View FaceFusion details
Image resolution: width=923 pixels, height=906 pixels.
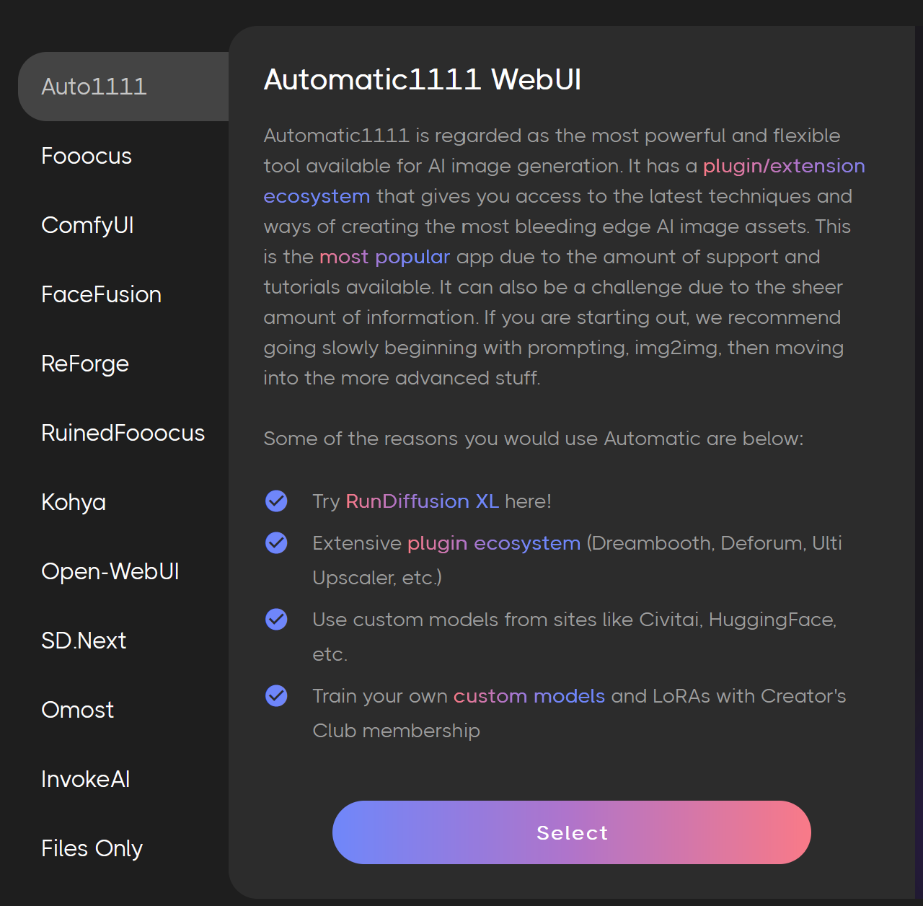(101, 294)
